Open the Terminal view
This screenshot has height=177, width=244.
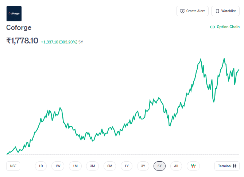click(x=227, y=166)
